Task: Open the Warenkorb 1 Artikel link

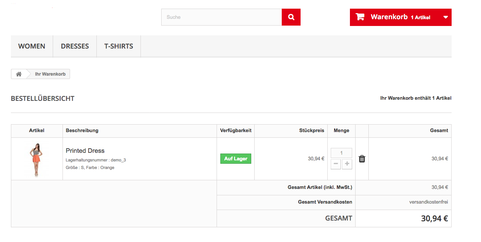Action: click(x=400, y=17)
